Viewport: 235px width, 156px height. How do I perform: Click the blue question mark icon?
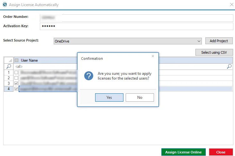click(89, 76)
